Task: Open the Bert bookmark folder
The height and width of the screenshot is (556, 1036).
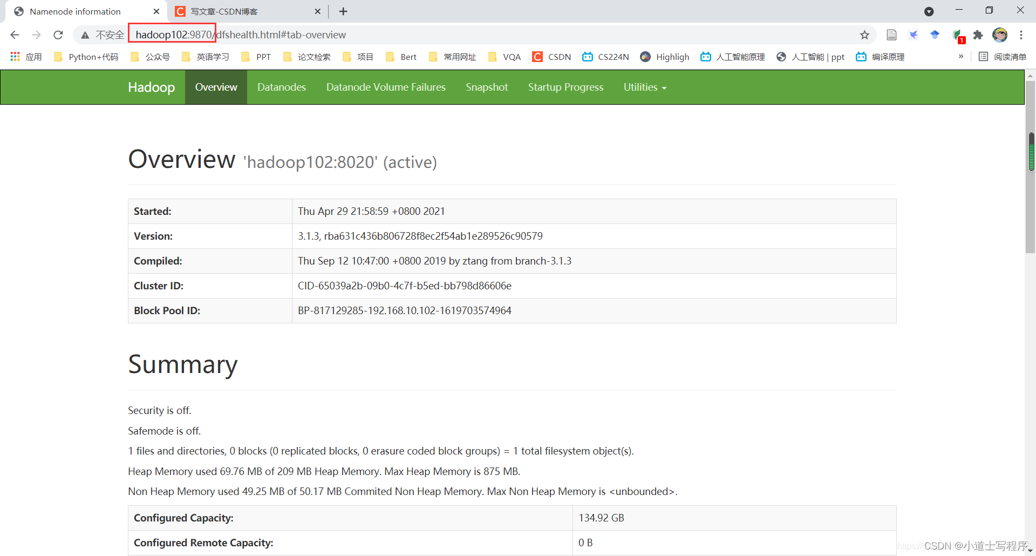Action: pos(401,57)
